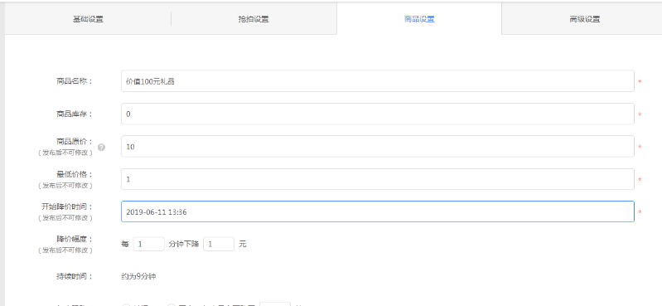
Task: Focus the 商品库存 input field
Action: [378, 114]
